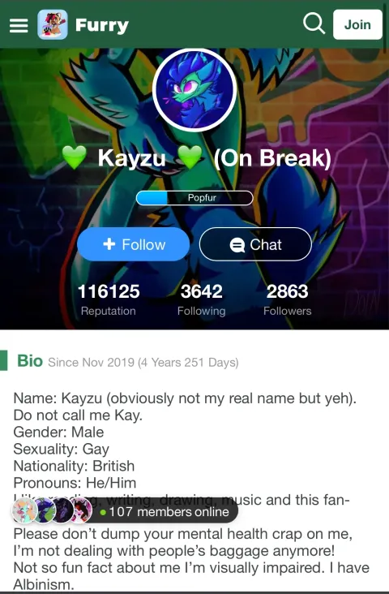Open the search magnifier

314,24
